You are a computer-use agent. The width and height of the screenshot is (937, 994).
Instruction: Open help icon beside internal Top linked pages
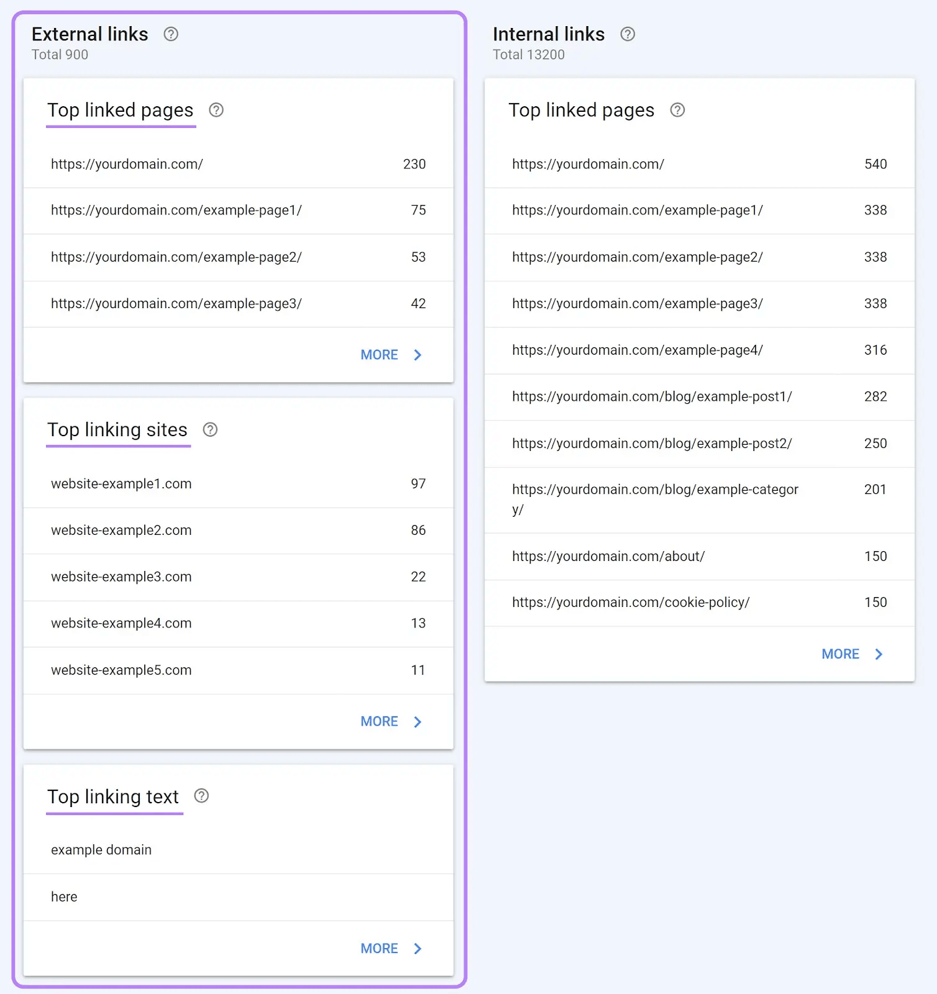point(677,110)
